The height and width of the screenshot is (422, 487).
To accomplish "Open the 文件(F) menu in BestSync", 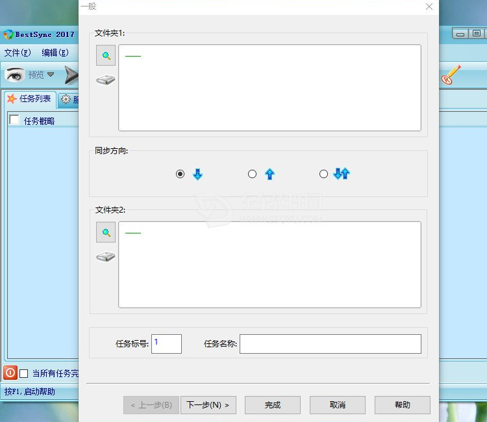I will (18, 53).
